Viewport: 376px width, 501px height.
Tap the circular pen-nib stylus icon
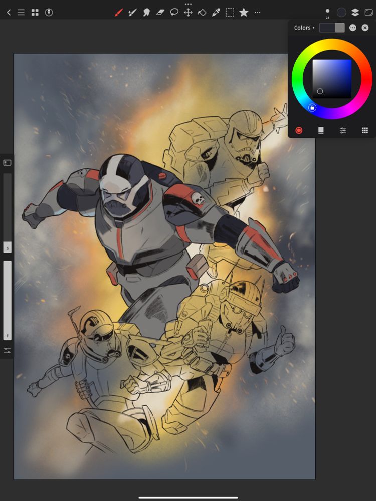point(49,13)
